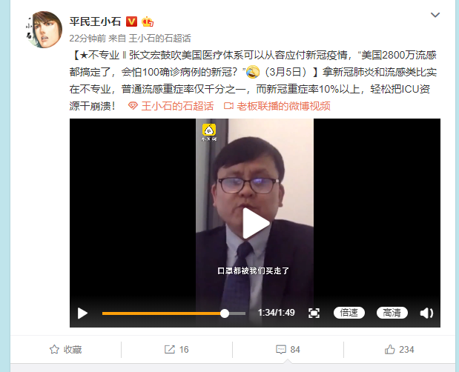
Task: Click the 收藏 star favorite button
Action: pyautogui.click(x=65, y=350)
